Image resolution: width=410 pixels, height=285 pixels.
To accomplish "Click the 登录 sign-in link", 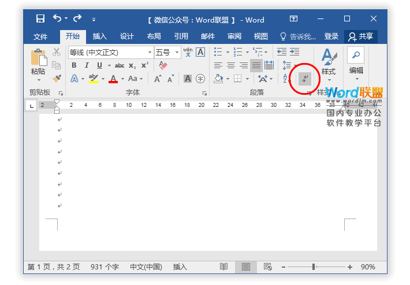I will [331, 36].
